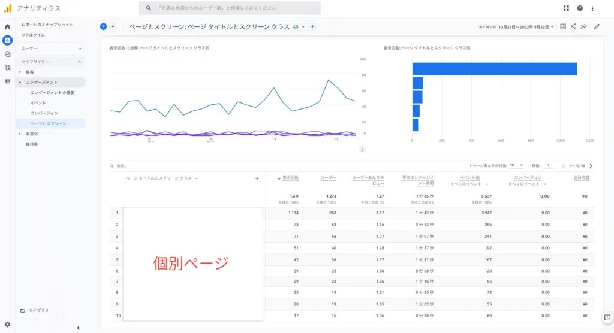
Task: Select the Reports icon in left rail
Action: pyautogui.click(x=7, y=40)
